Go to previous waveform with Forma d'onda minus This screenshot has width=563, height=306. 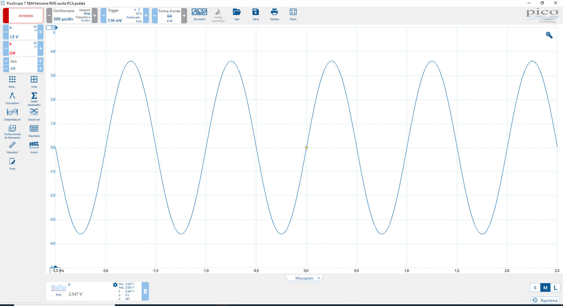click(x=155, y=15)
